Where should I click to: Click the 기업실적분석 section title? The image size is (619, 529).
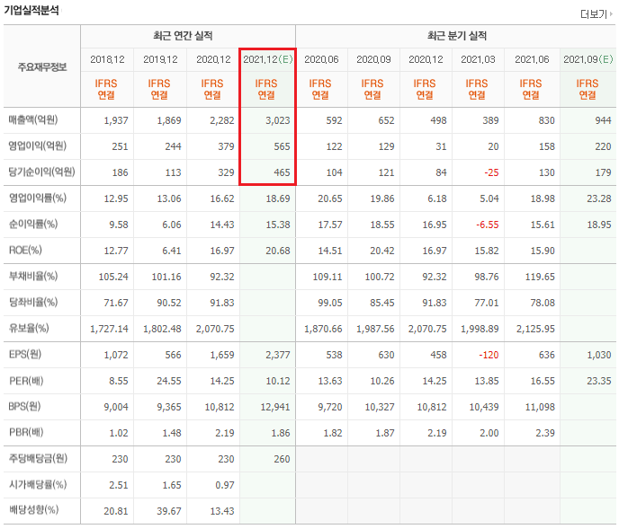click(31, 10)
